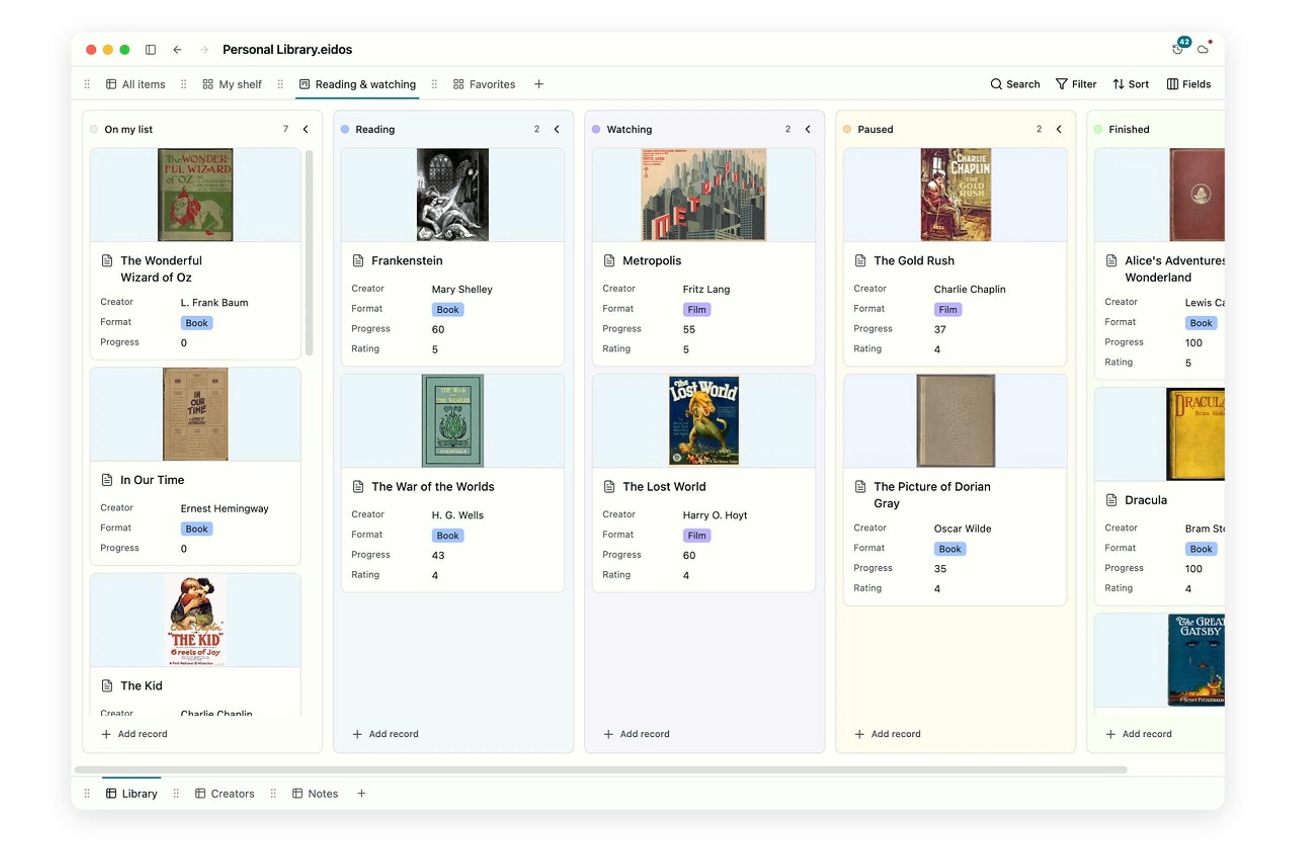Open The War of the Worlds cover
1296x842 pixels.
pos(453,420)
